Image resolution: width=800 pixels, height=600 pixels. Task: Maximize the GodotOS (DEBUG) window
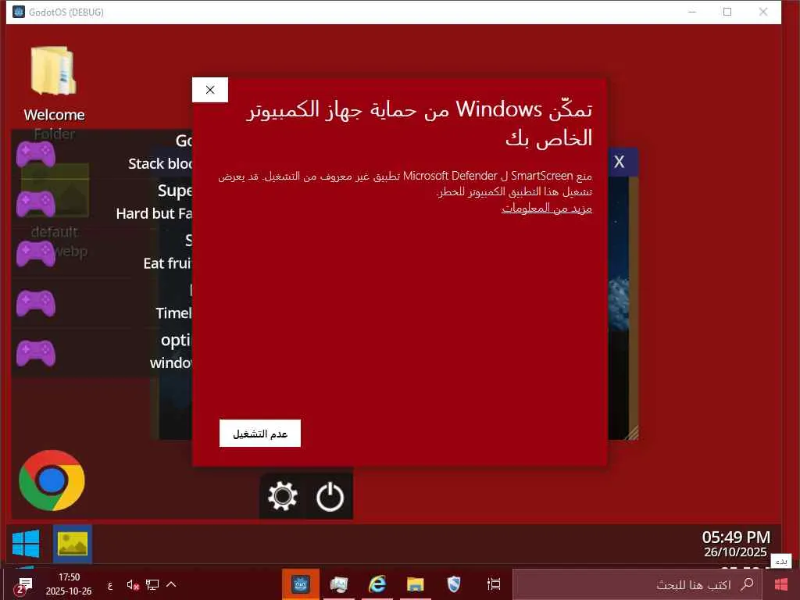click(727, 12)
